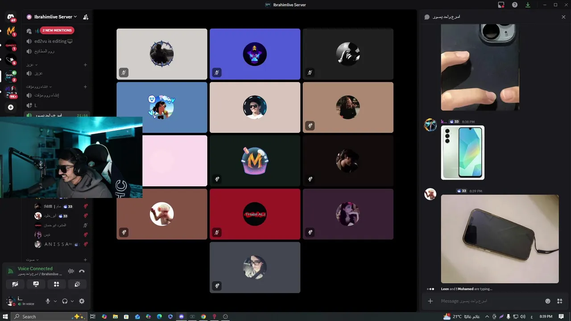Viewport: 571px width, 321px height.
Task: Open the green Samsung phone image in chat
Action: [x=463, y=152]
